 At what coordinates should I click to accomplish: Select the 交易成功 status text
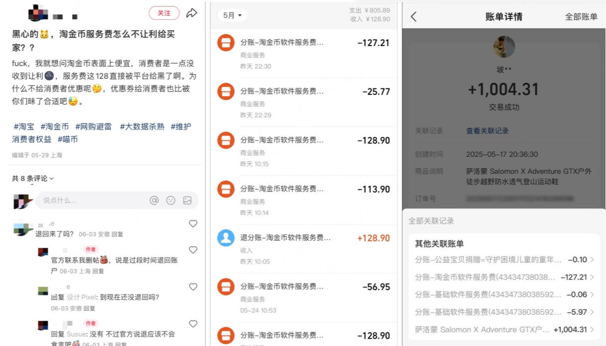[504, 107]
